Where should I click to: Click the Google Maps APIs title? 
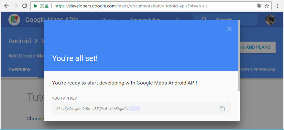pyautogui.click(x=52, y=19)
